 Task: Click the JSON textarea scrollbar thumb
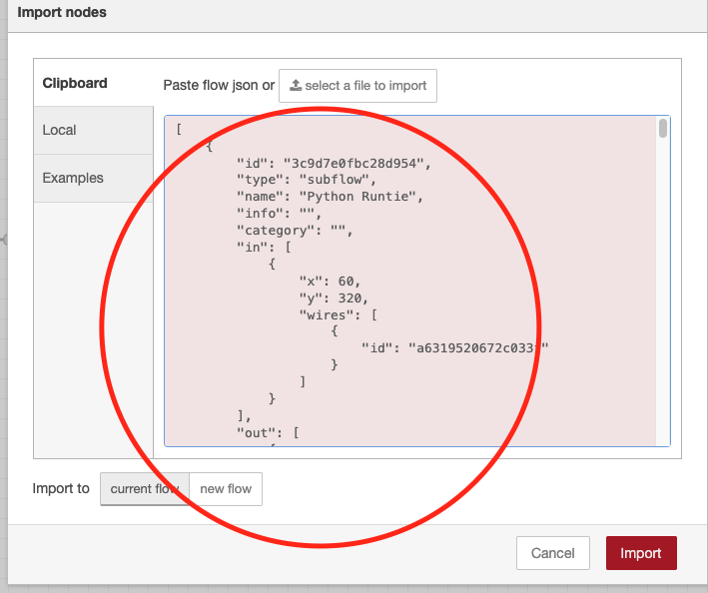click(x=662, y=128)
